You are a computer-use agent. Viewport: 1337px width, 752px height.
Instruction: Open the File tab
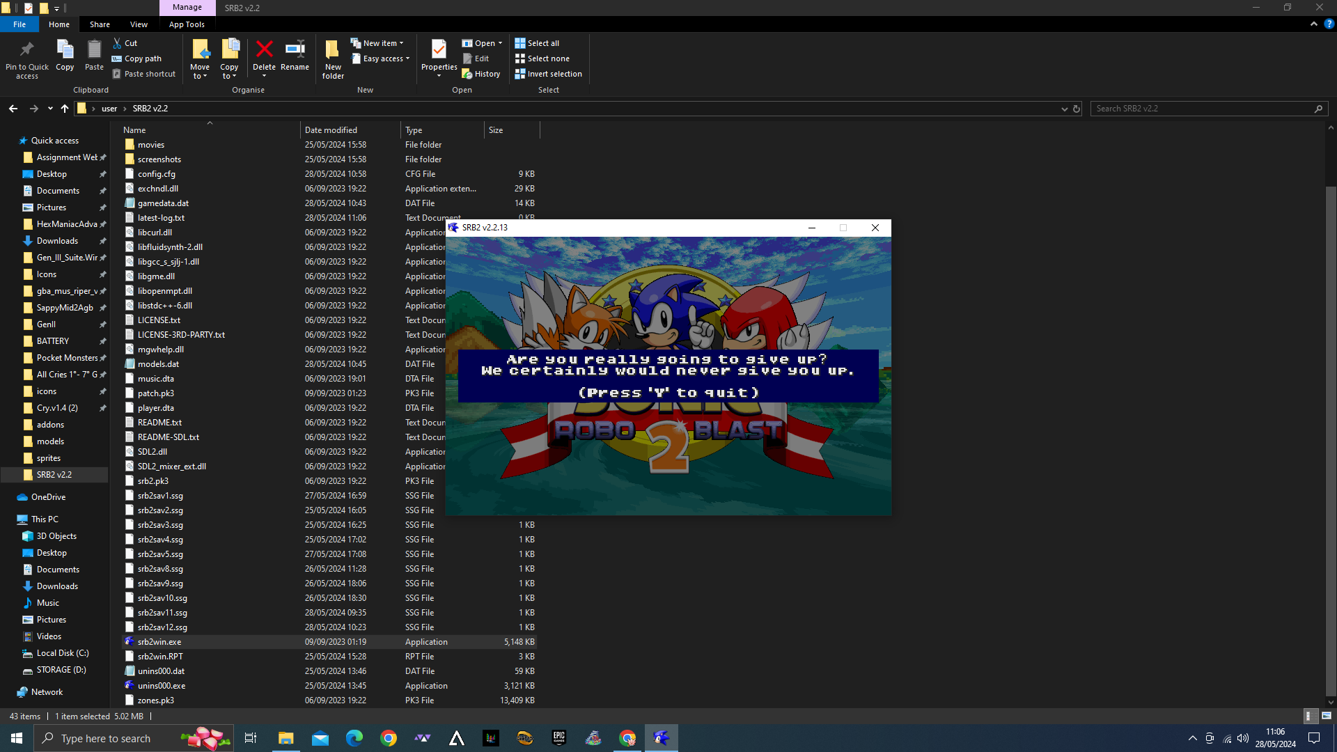point(19,24)
